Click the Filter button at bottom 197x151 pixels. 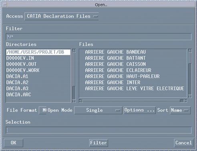(x=98, y=143)
